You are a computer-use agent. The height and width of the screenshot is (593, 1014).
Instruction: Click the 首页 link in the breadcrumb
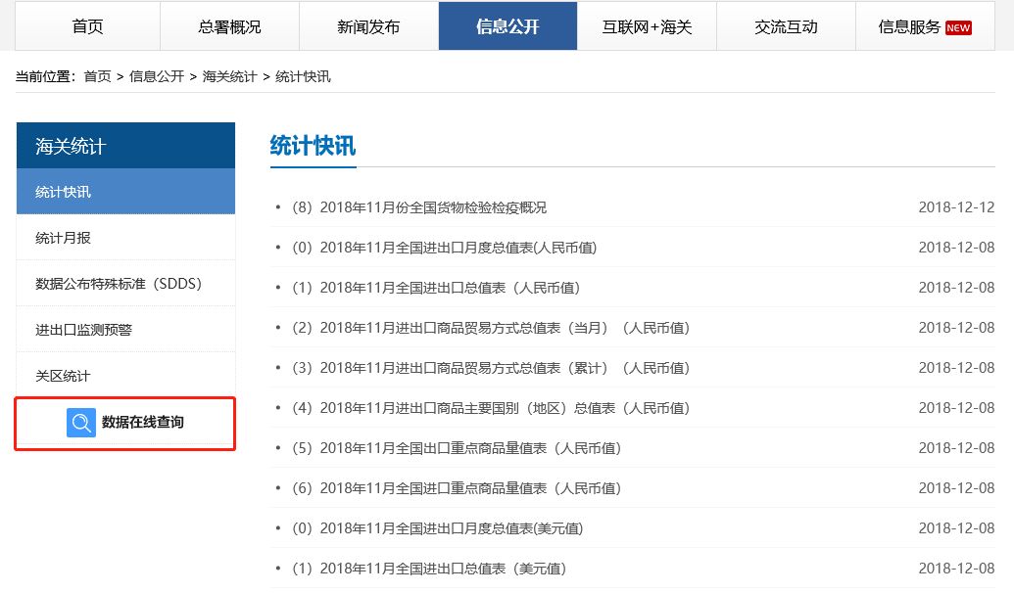click(95, 75)
